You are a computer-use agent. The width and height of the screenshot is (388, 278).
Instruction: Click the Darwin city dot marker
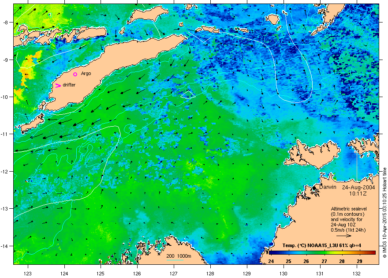[x=314, y=188]
